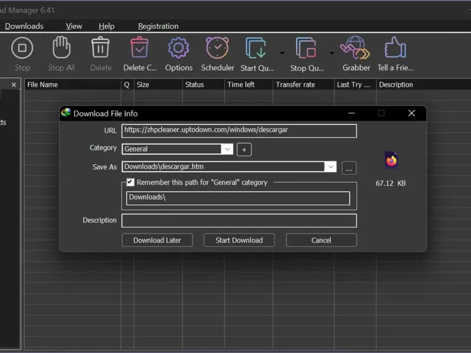Close the Download File Info dialog
471x353 pixels.
coord(412,113)
